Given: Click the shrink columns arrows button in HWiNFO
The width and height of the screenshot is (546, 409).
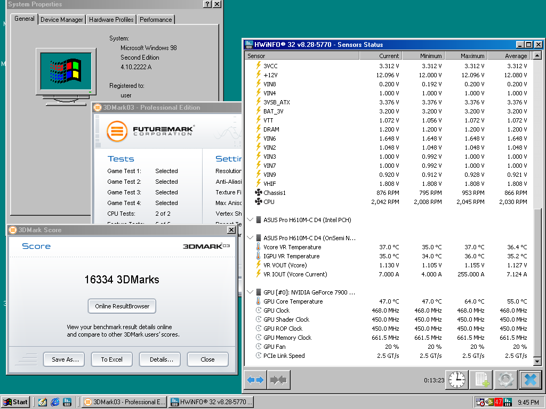Looking at the screenshot, I should tap(278, 380).
